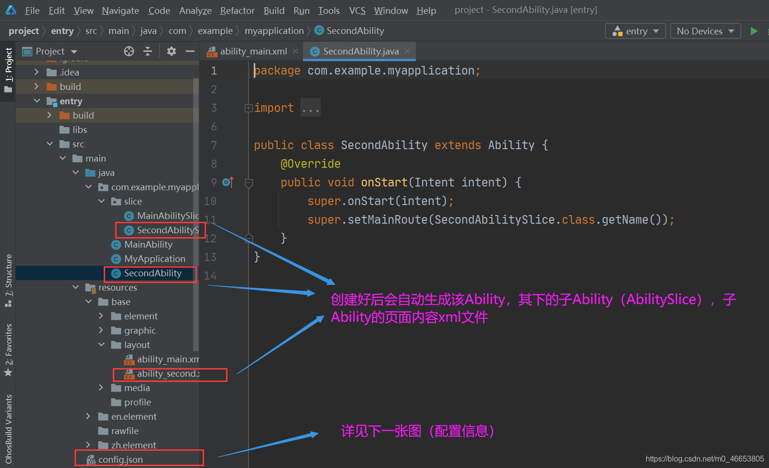This screenshot has height=468, width=769.
Task: Click the libs folder icon
Action: (65, 130)
